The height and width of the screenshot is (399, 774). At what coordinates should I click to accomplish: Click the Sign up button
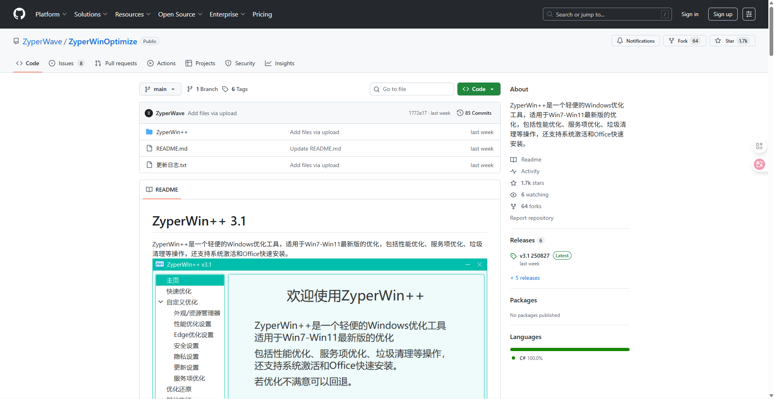point(723,14)
